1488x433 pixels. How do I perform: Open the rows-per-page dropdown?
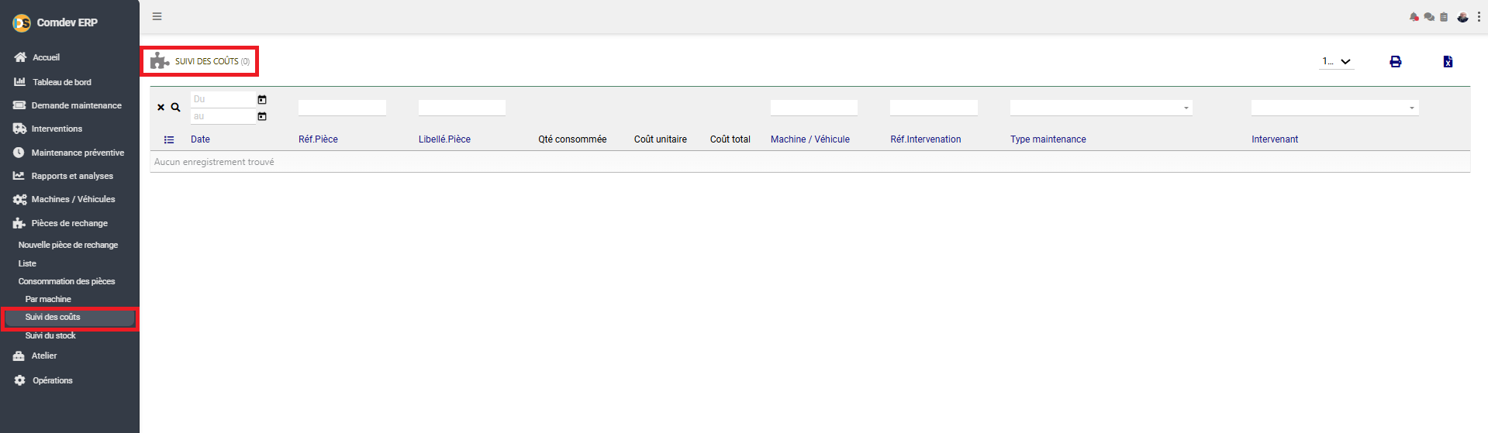pos(1337,61)
